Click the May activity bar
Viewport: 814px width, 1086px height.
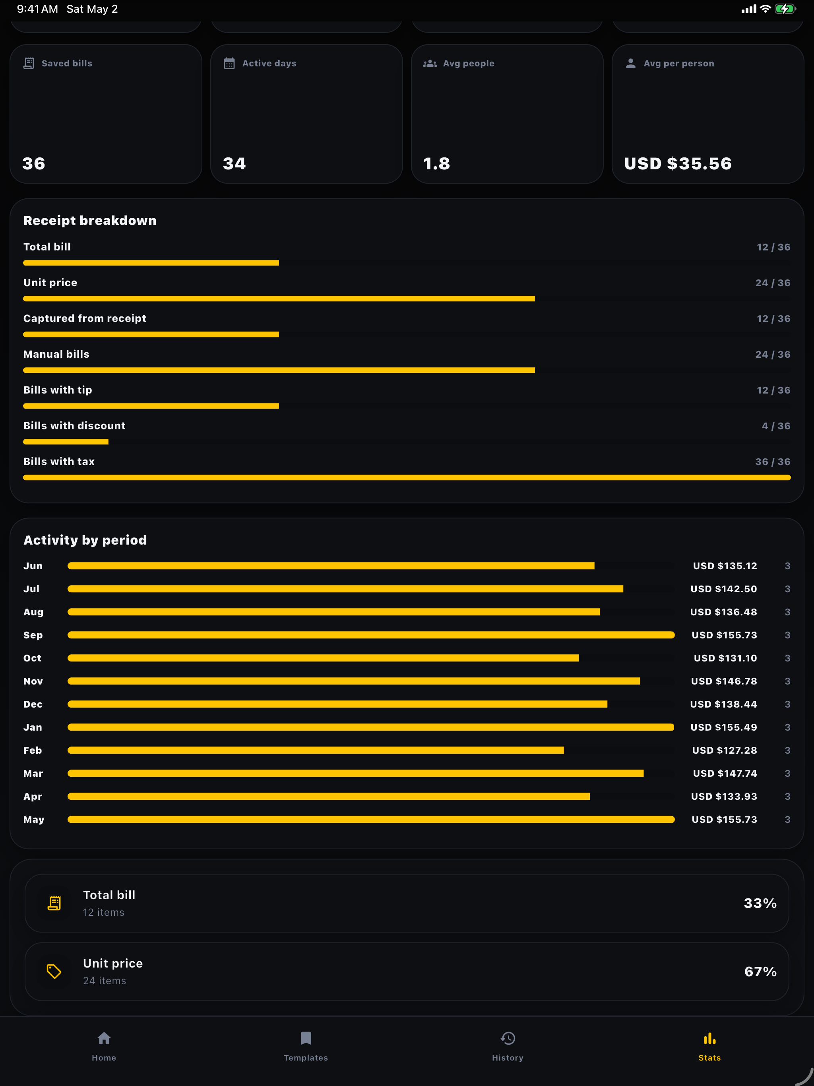click(371, 819)
